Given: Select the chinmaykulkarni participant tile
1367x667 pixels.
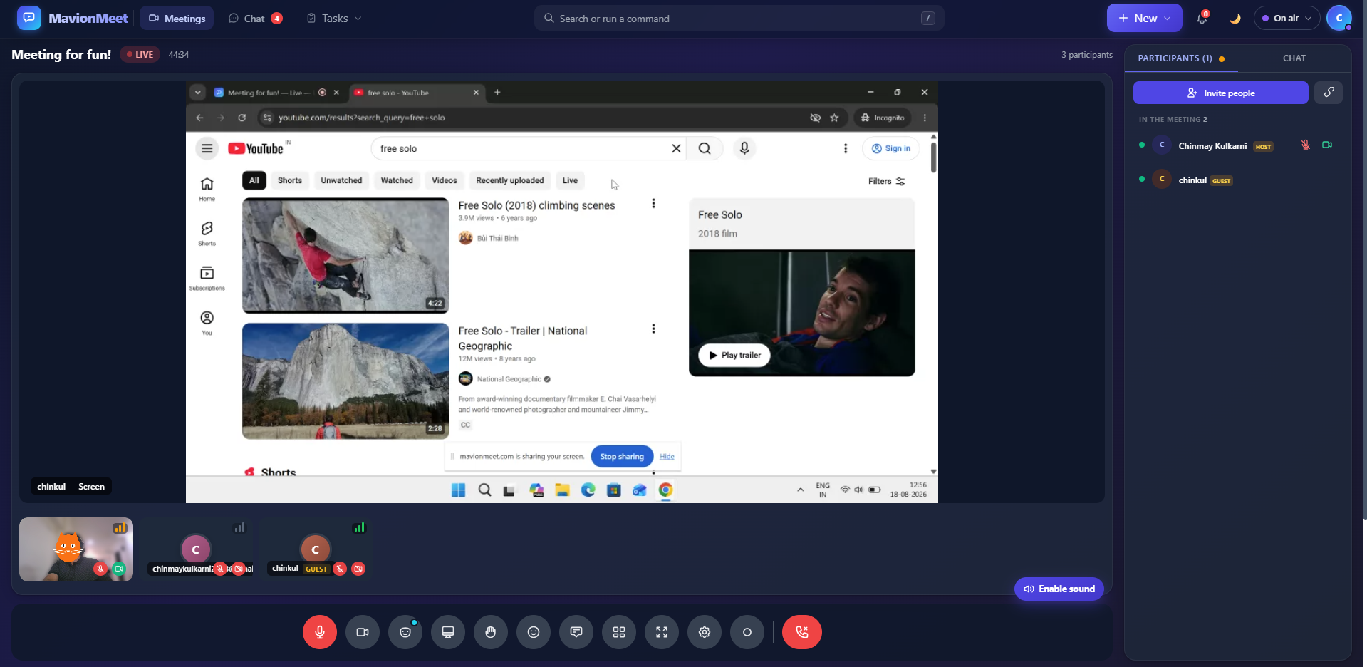Looking at the screenshot, I should coord(196,549).
